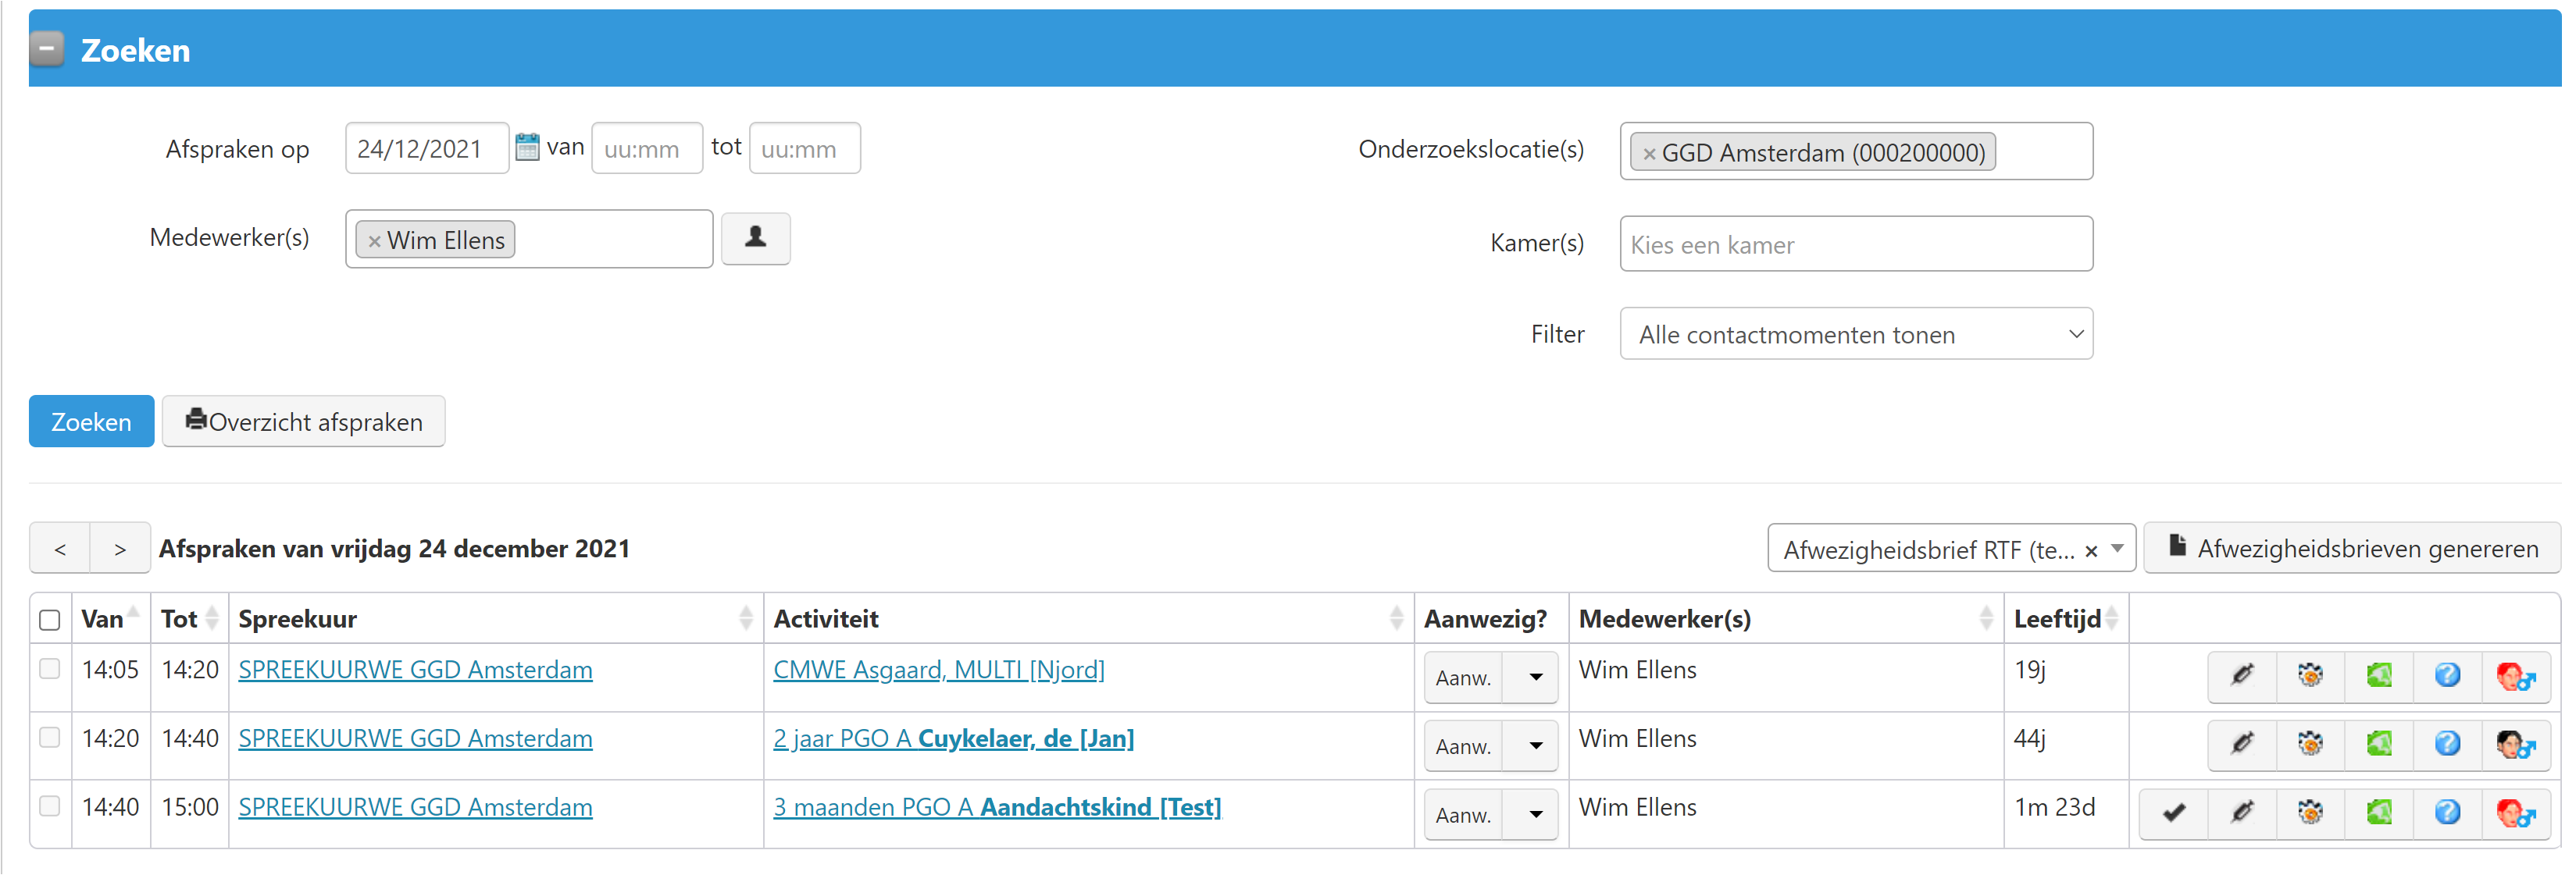
Task: Open the Filter dropdown 'Alle contactmomenten tonen'
Action: pyautogui.click(x=1855, y=335)
